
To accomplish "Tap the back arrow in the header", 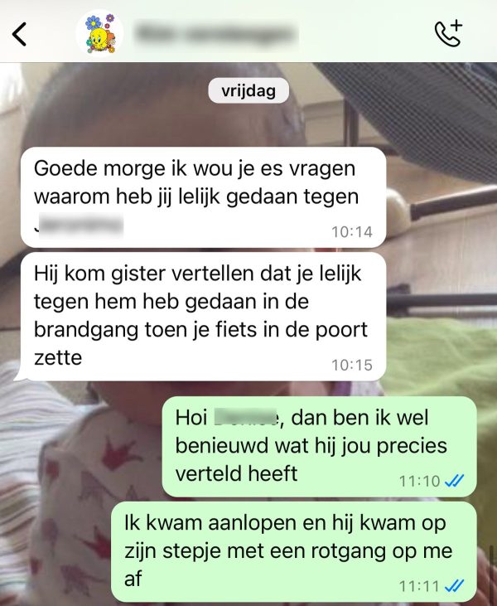I will (x=19, y=34).
